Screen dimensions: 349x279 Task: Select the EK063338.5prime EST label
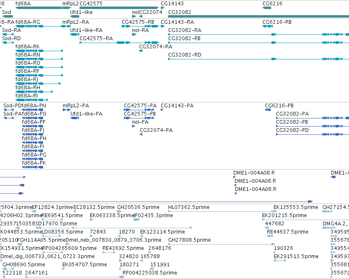point(112,215)
